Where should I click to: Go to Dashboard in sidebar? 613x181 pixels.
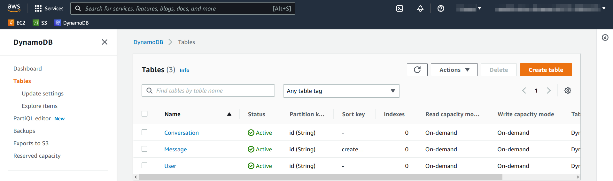tap(27, 69)
